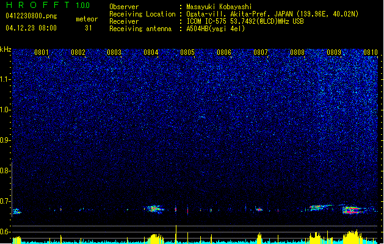The image size is (384, 244).
Task: Click the 0801 time marker
Action: [x=42, y=52]
